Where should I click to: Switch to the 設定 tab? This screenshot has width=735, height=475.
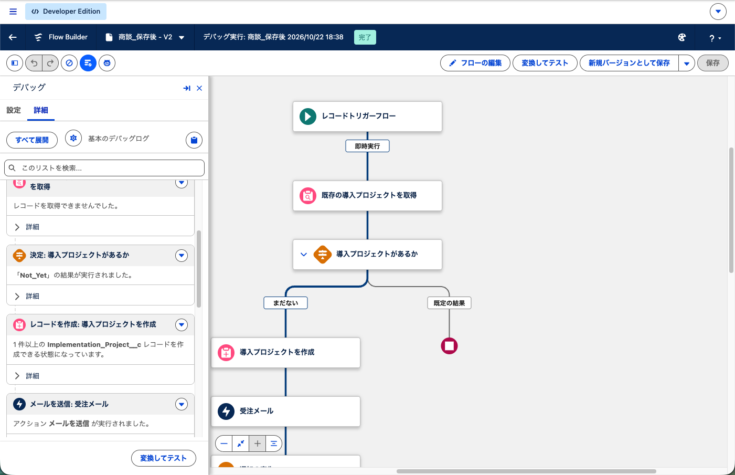[14, 110]
